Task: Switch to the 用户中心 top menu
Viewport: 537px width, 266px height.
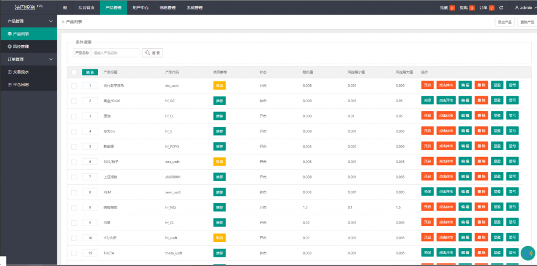Action: tap(141, 8)
